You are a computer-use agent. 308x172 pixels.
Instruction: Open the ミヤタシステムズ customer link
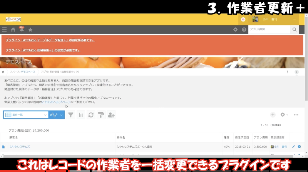point(20,147)
